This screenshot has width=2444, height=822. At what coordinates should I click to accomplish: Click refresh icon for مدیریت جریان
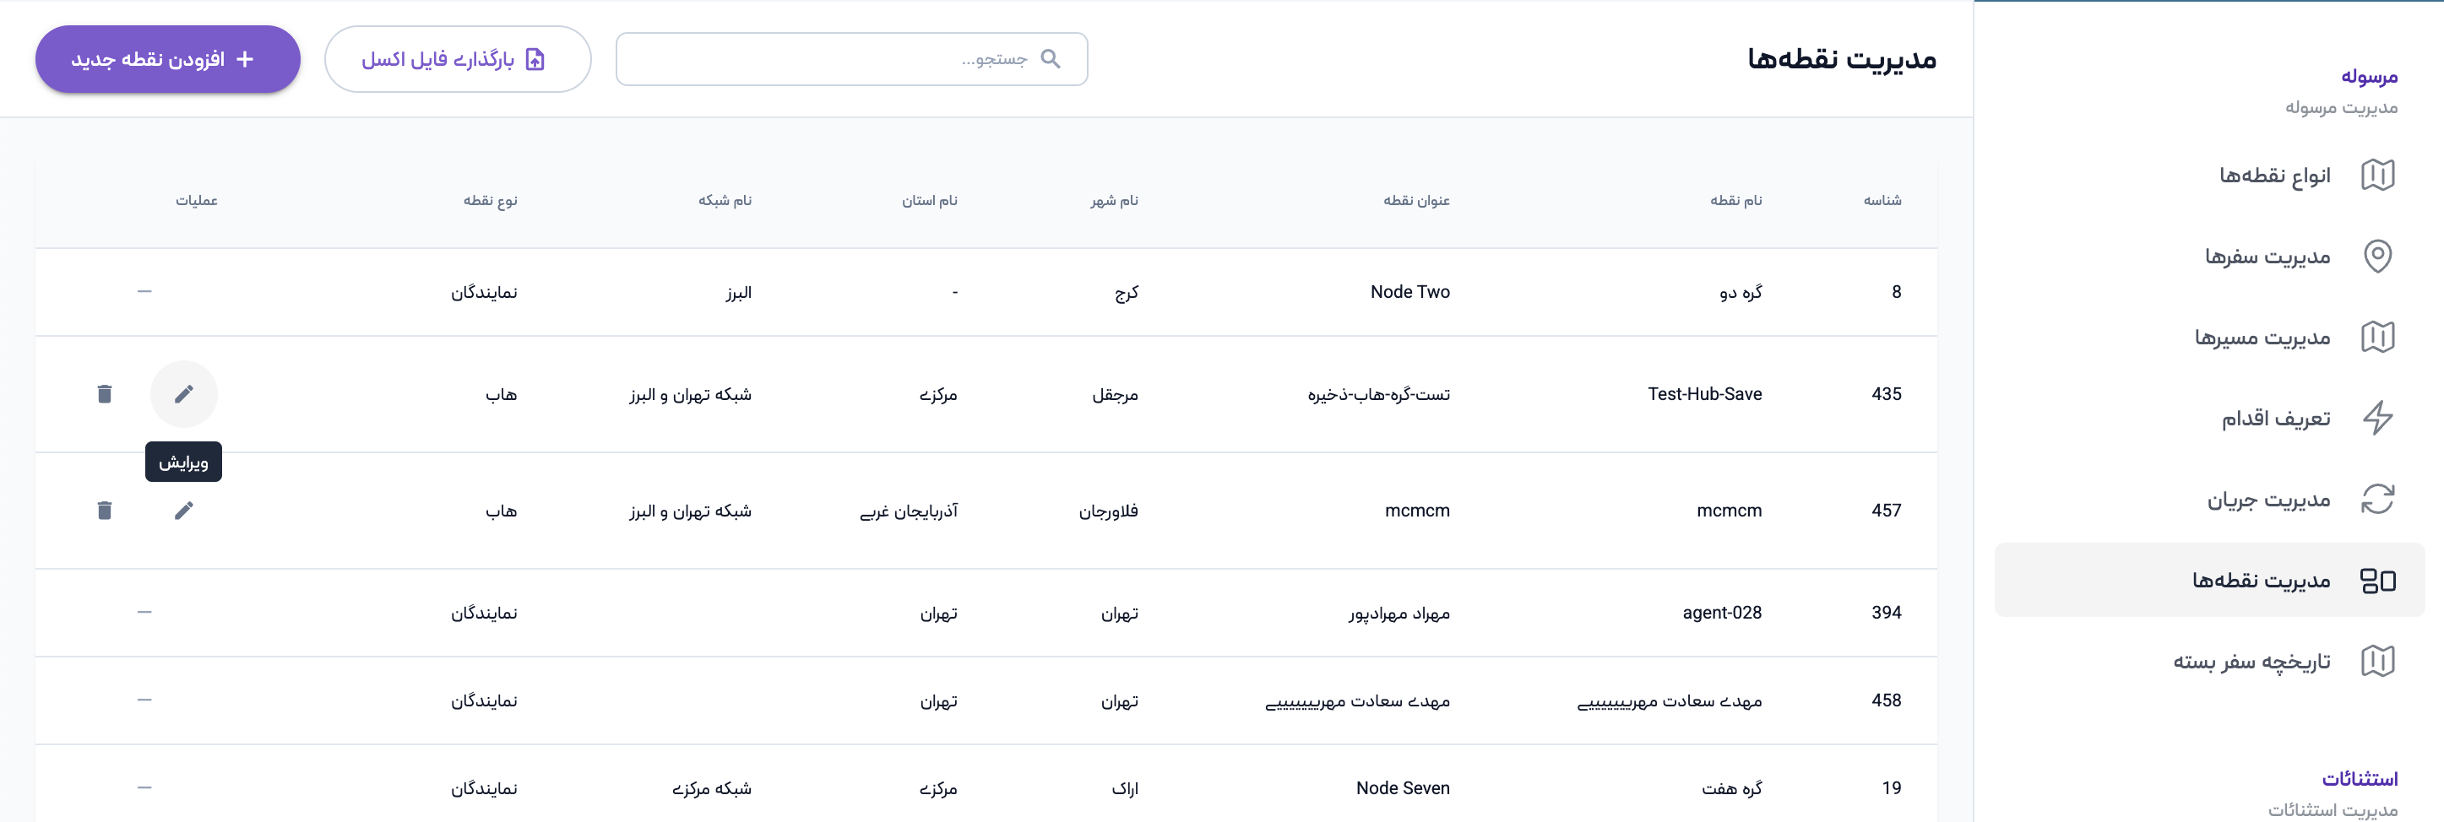pos(2376,499)
